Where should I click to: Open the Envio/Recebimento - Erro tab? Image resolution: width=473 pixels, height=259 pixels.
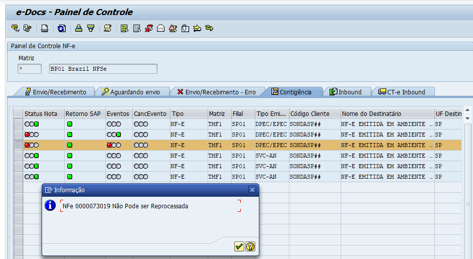[x=216, y=92]
